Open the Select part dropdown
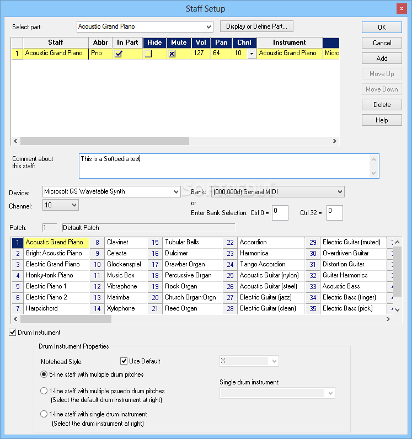The width and height of the screenshot is (412, 439). point(208,27)
